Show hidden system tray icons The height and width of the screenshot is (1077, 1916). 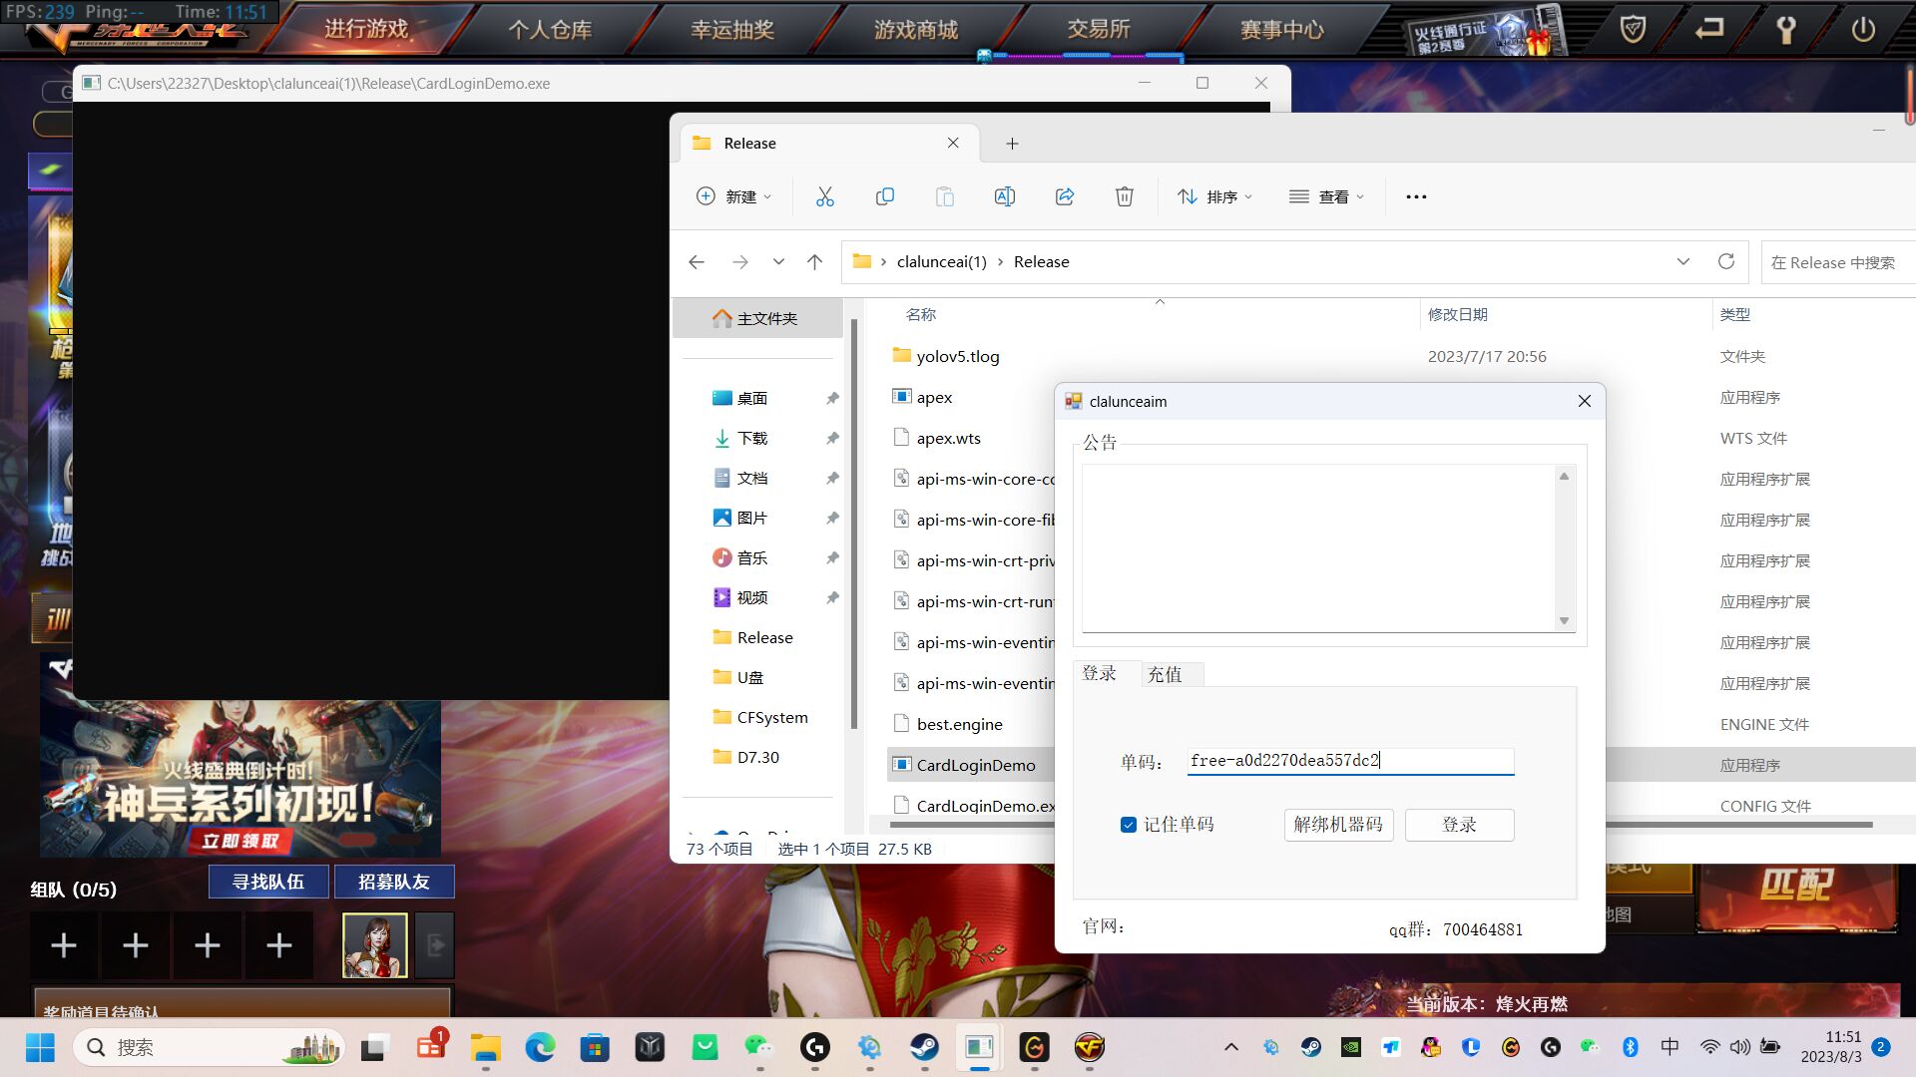point(1230,1047)
